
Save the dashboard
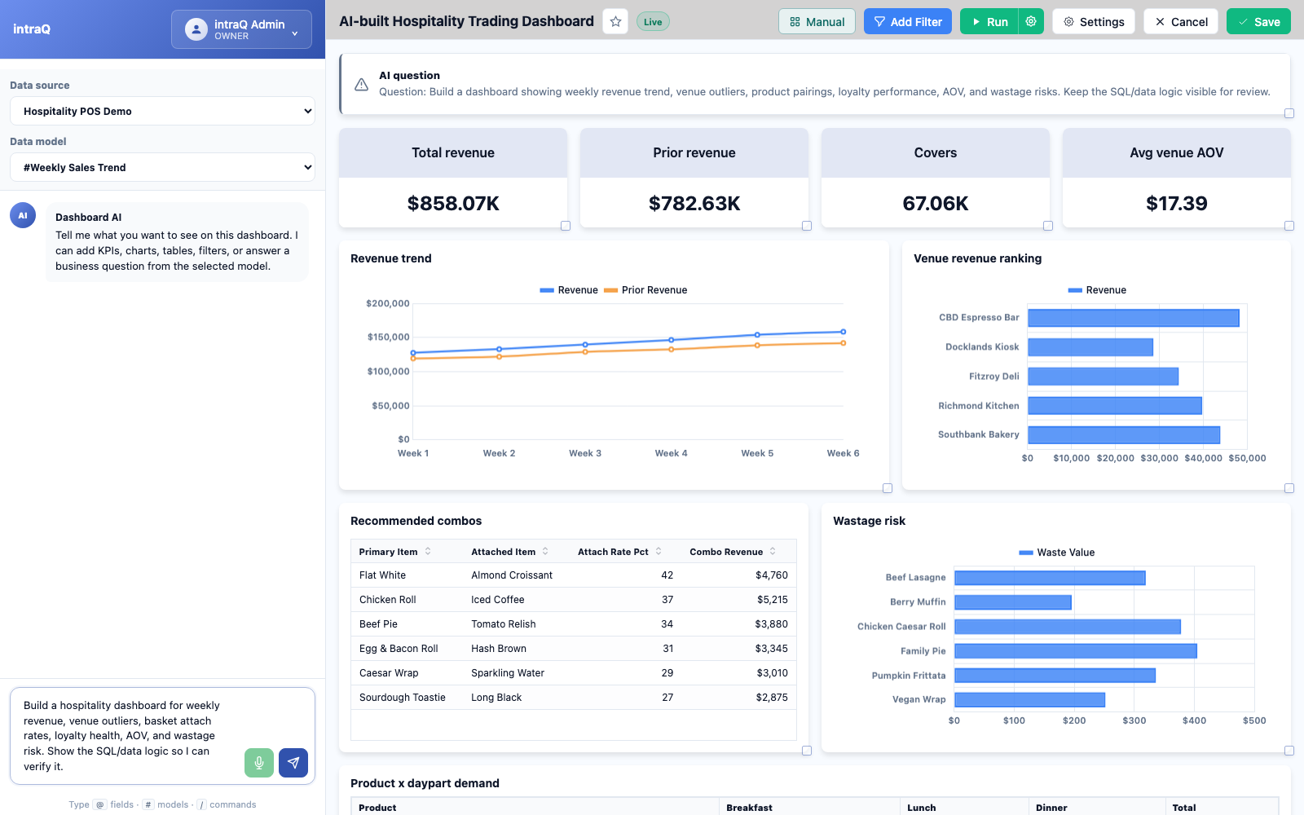pos(1258,22)
